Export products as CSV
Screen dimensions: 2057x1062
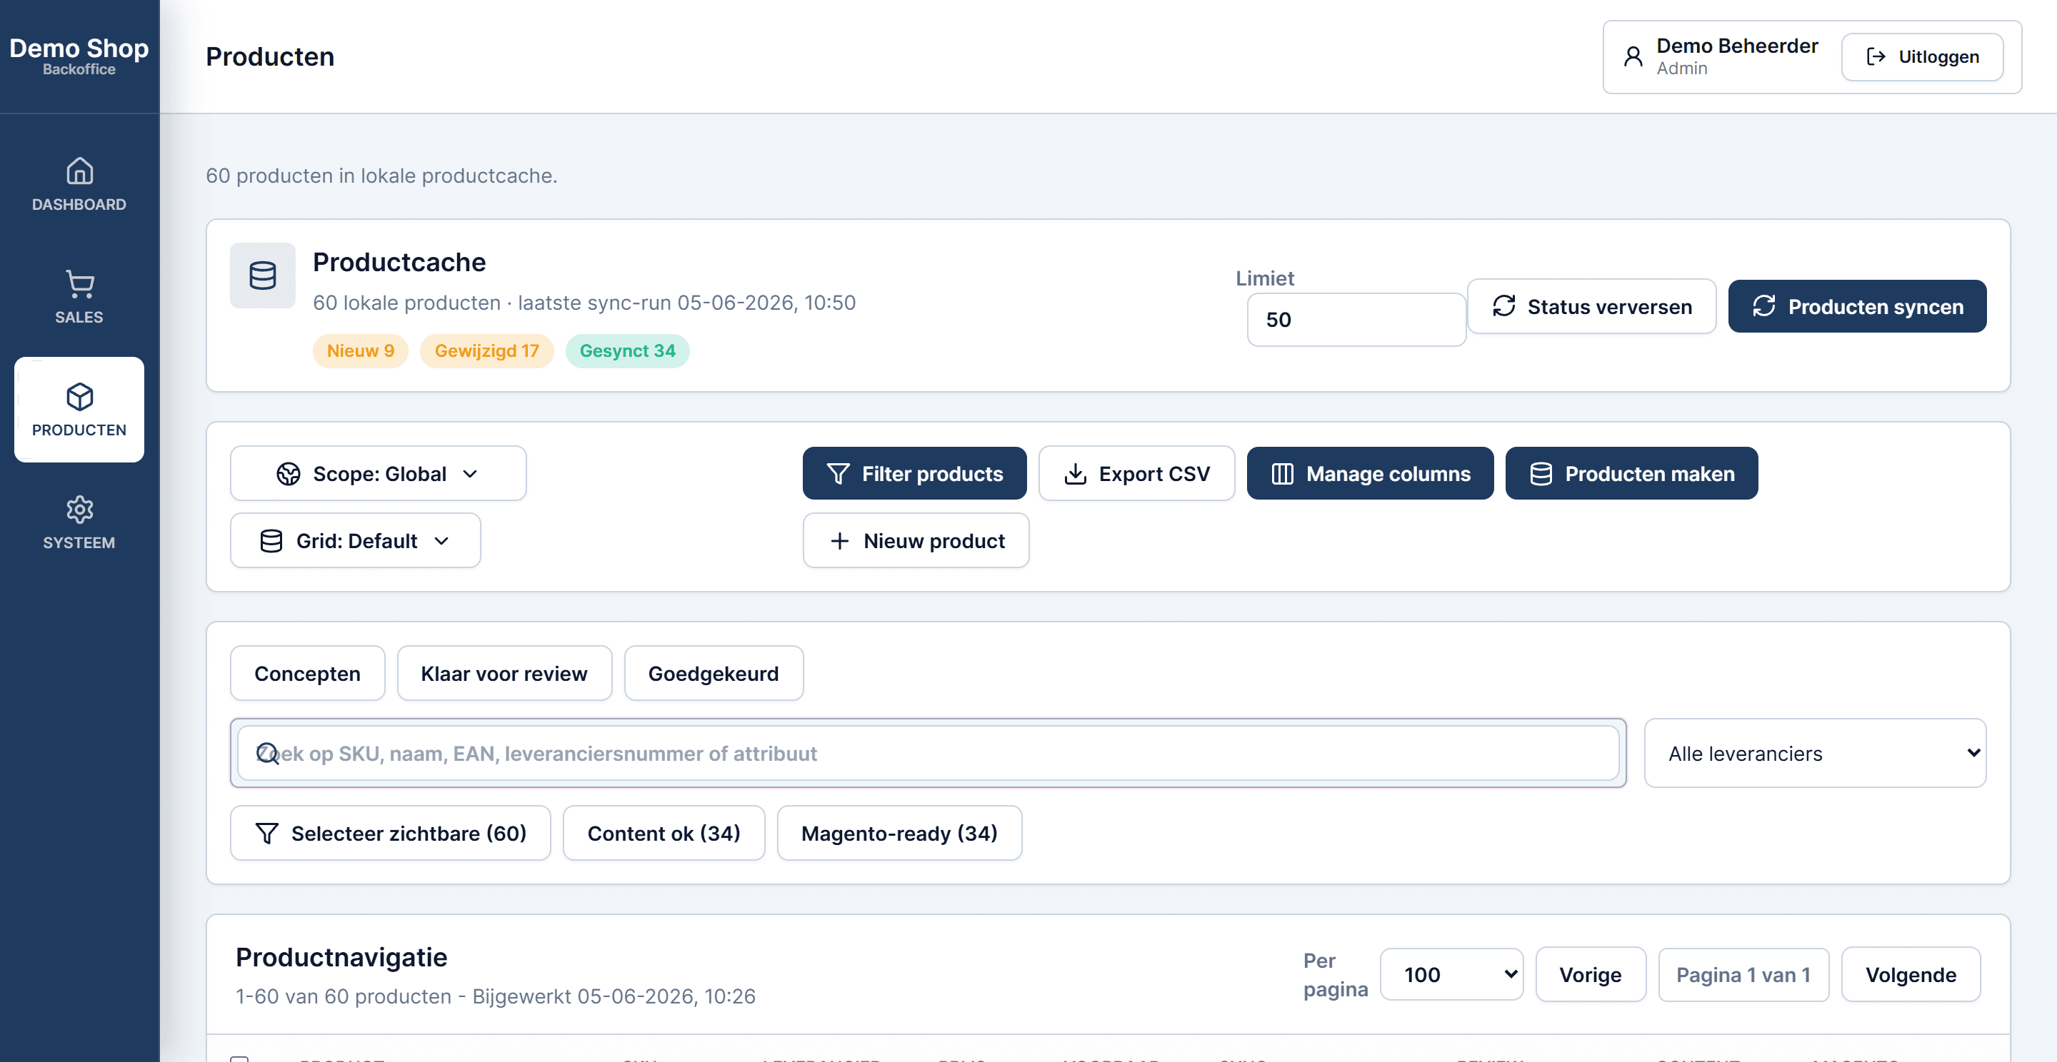pos(1136,473)
